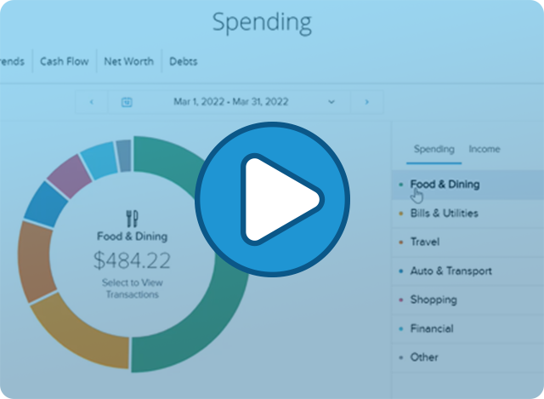Open the Debts tab
The image size is (544, 399).
(184, 61)
